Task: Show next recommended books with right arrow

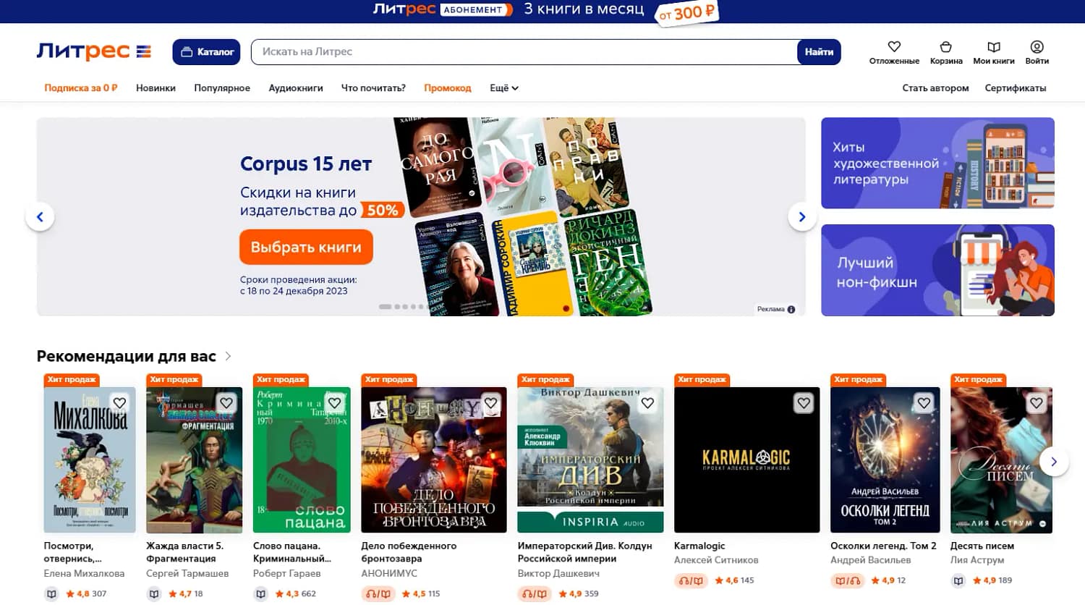Action: (x=1054, y=462)
